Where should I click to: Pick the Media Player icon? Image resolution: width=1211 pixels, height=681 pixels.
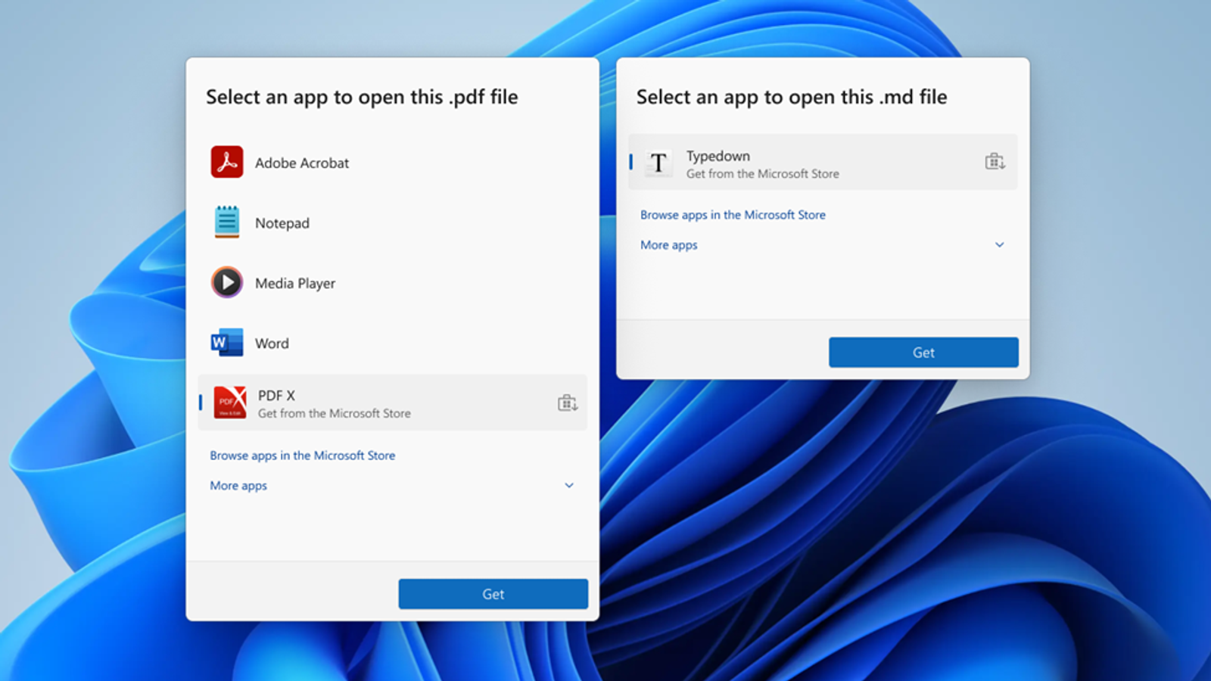pos(227,282)
